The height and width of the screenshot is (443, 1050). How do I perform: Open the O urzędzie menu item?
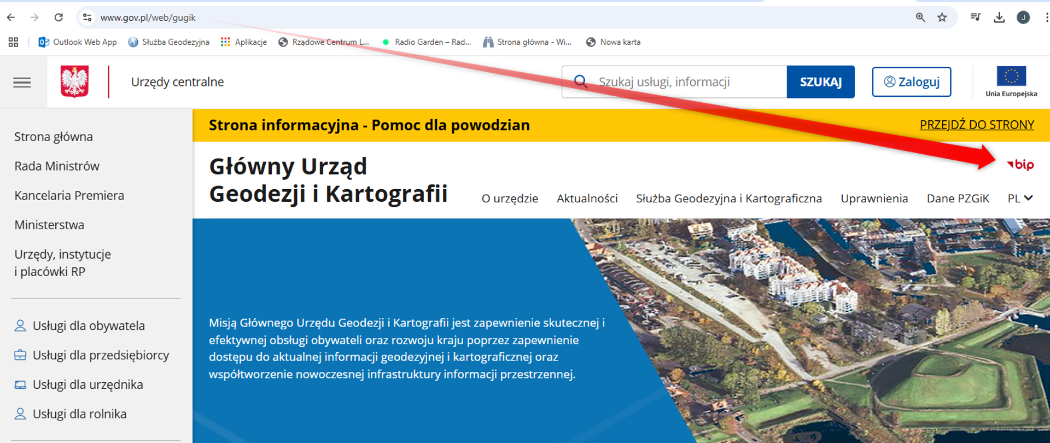pos(510,199)
